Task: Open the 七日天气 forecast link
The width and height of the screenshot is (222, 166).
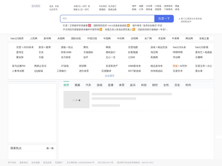Action: pyautogui.click(x=53, y=10)
